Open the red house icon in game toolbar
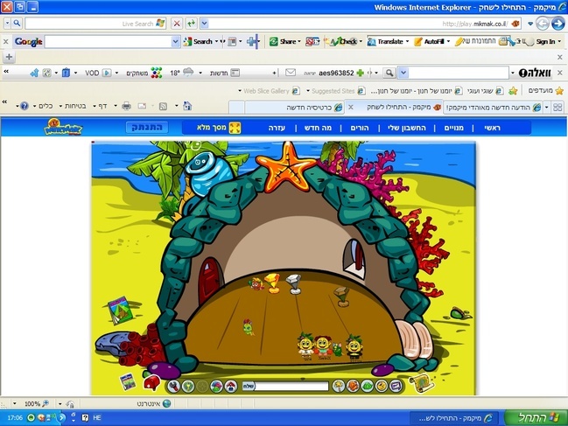The image size is (568, 426). point(231,386)
